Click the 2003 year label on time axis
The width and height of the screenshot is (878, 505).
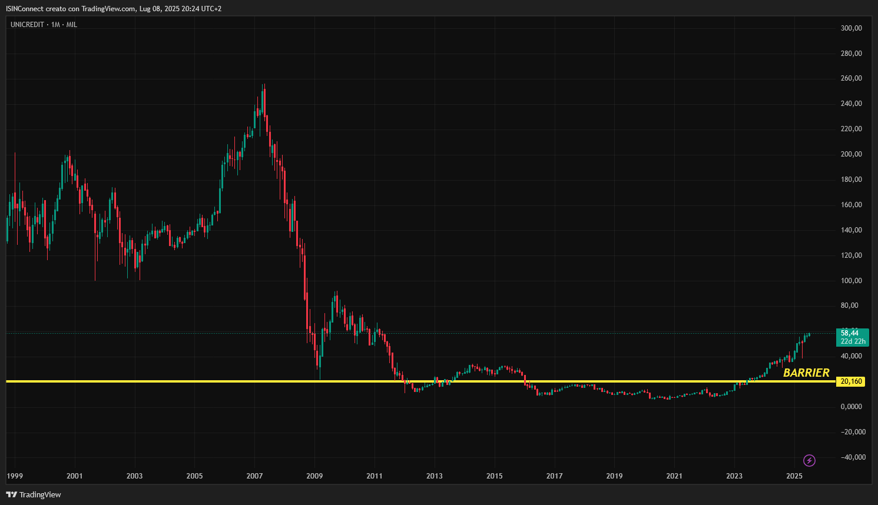point(135,476)
